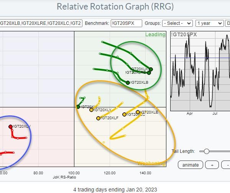The image size is (230, 193).
Task: Click the 140.00 axis value
Action: coord(145,173)
